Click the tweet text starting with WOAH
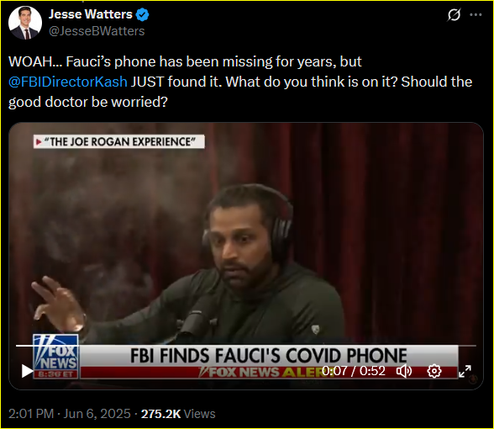 [240, 82]
